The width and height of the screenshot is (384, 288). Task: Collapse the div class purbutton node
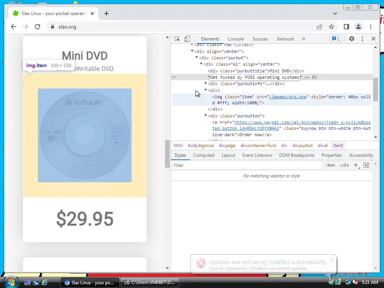[206, 115]
